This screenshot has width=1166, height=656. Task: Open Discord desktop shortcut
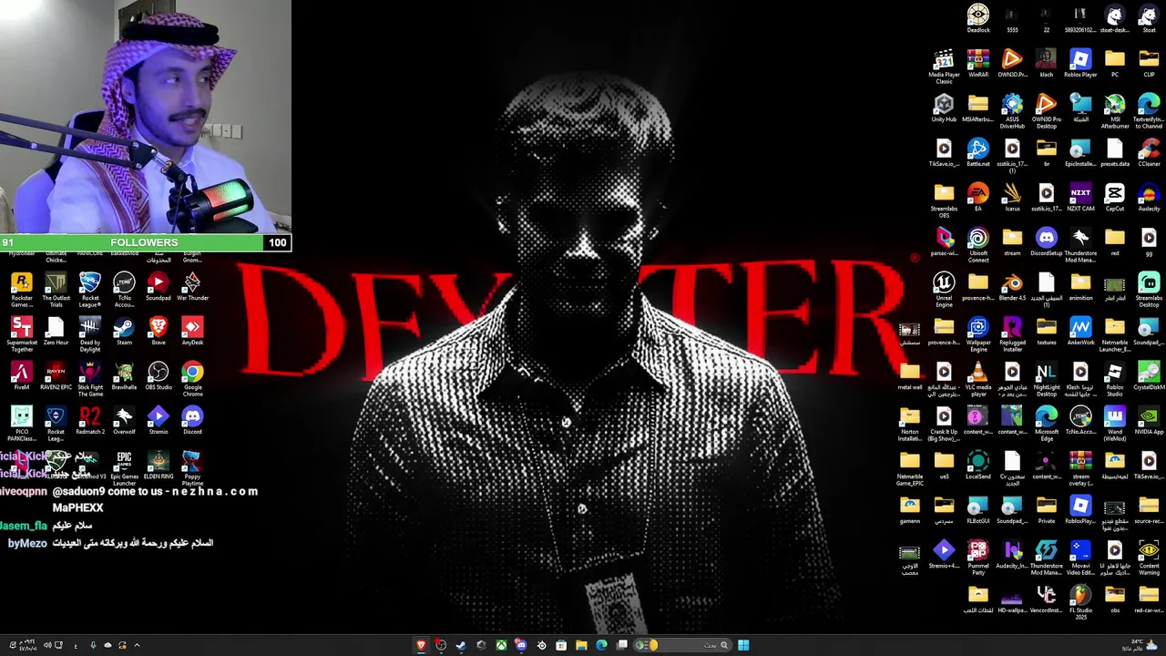point(192,420)
